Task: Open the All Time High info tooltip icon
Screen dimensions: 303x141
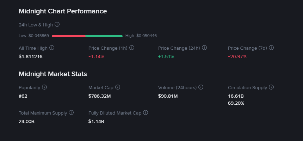Action: click(52, 48)
